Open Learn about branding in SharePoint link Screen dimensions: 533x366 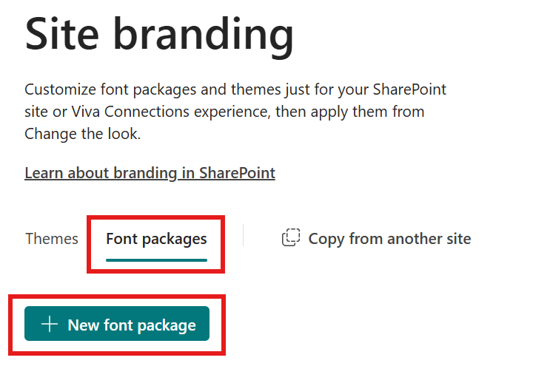point(150,173)
